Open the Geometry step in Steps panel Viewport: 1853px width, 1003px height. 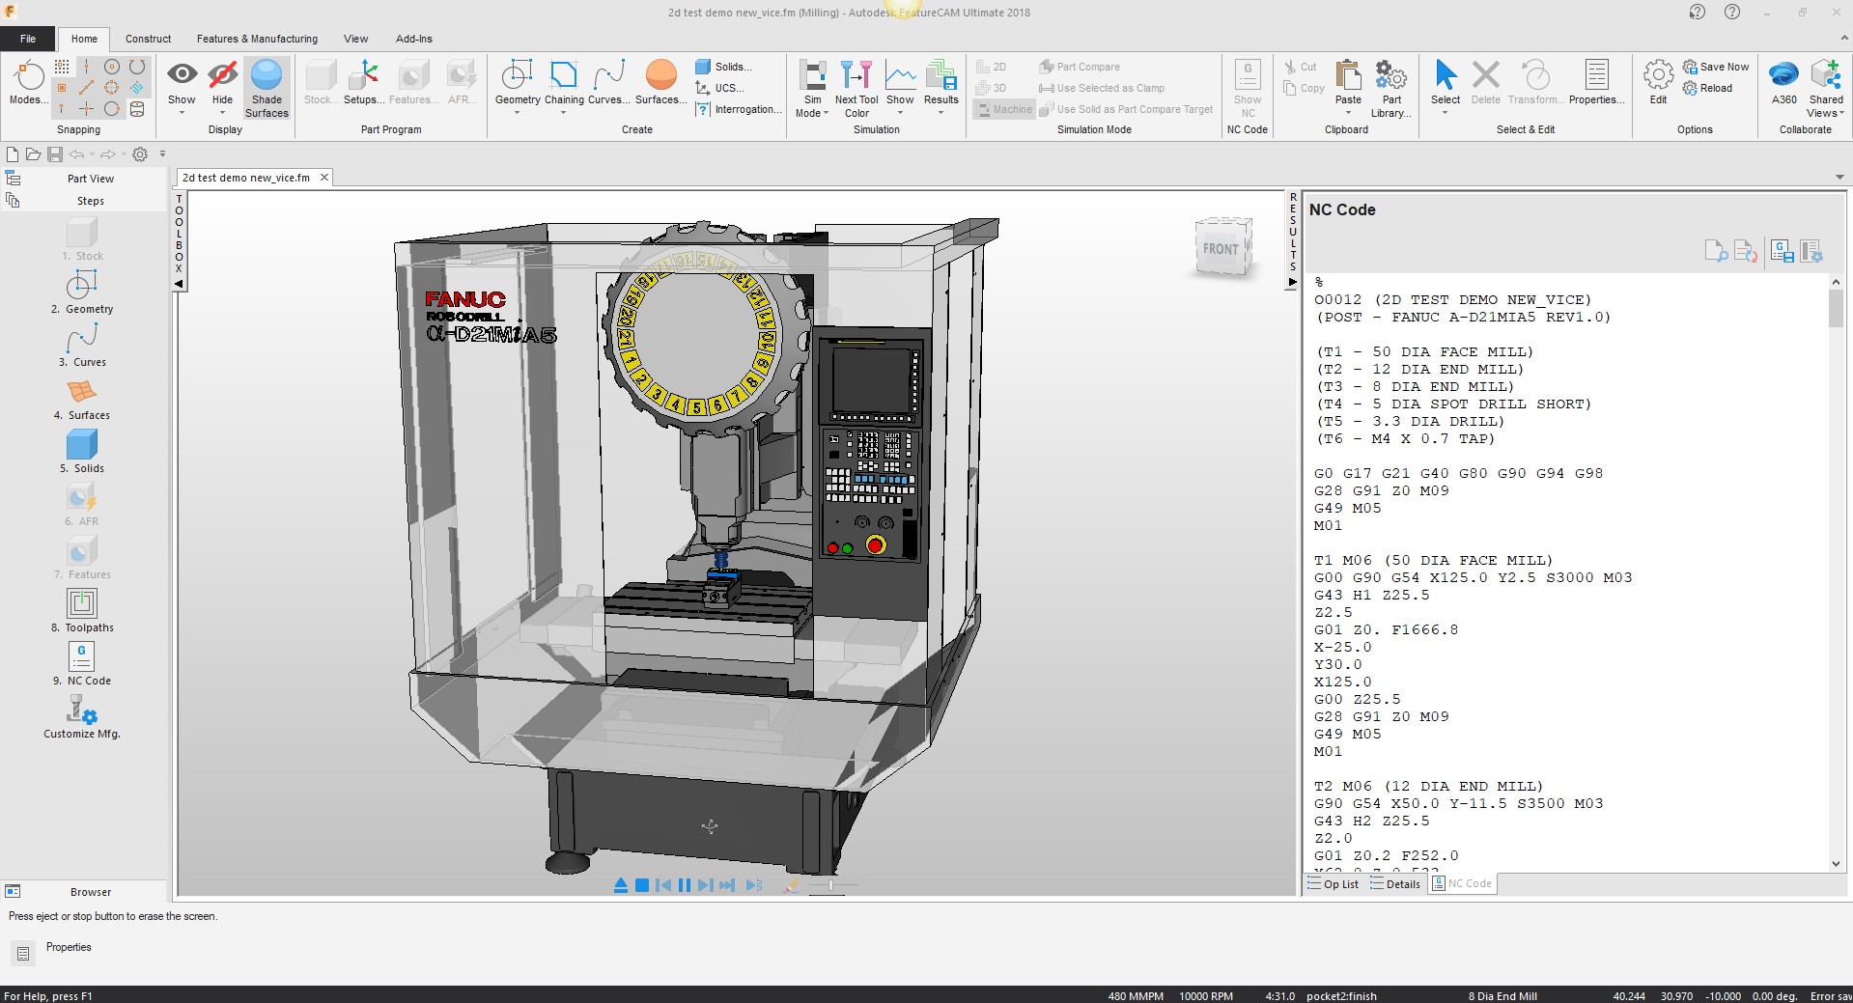click(82, 293)
